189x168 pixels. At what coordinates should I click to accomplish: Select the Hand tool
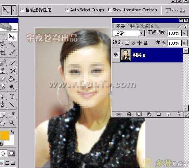(x=3, y=123)
